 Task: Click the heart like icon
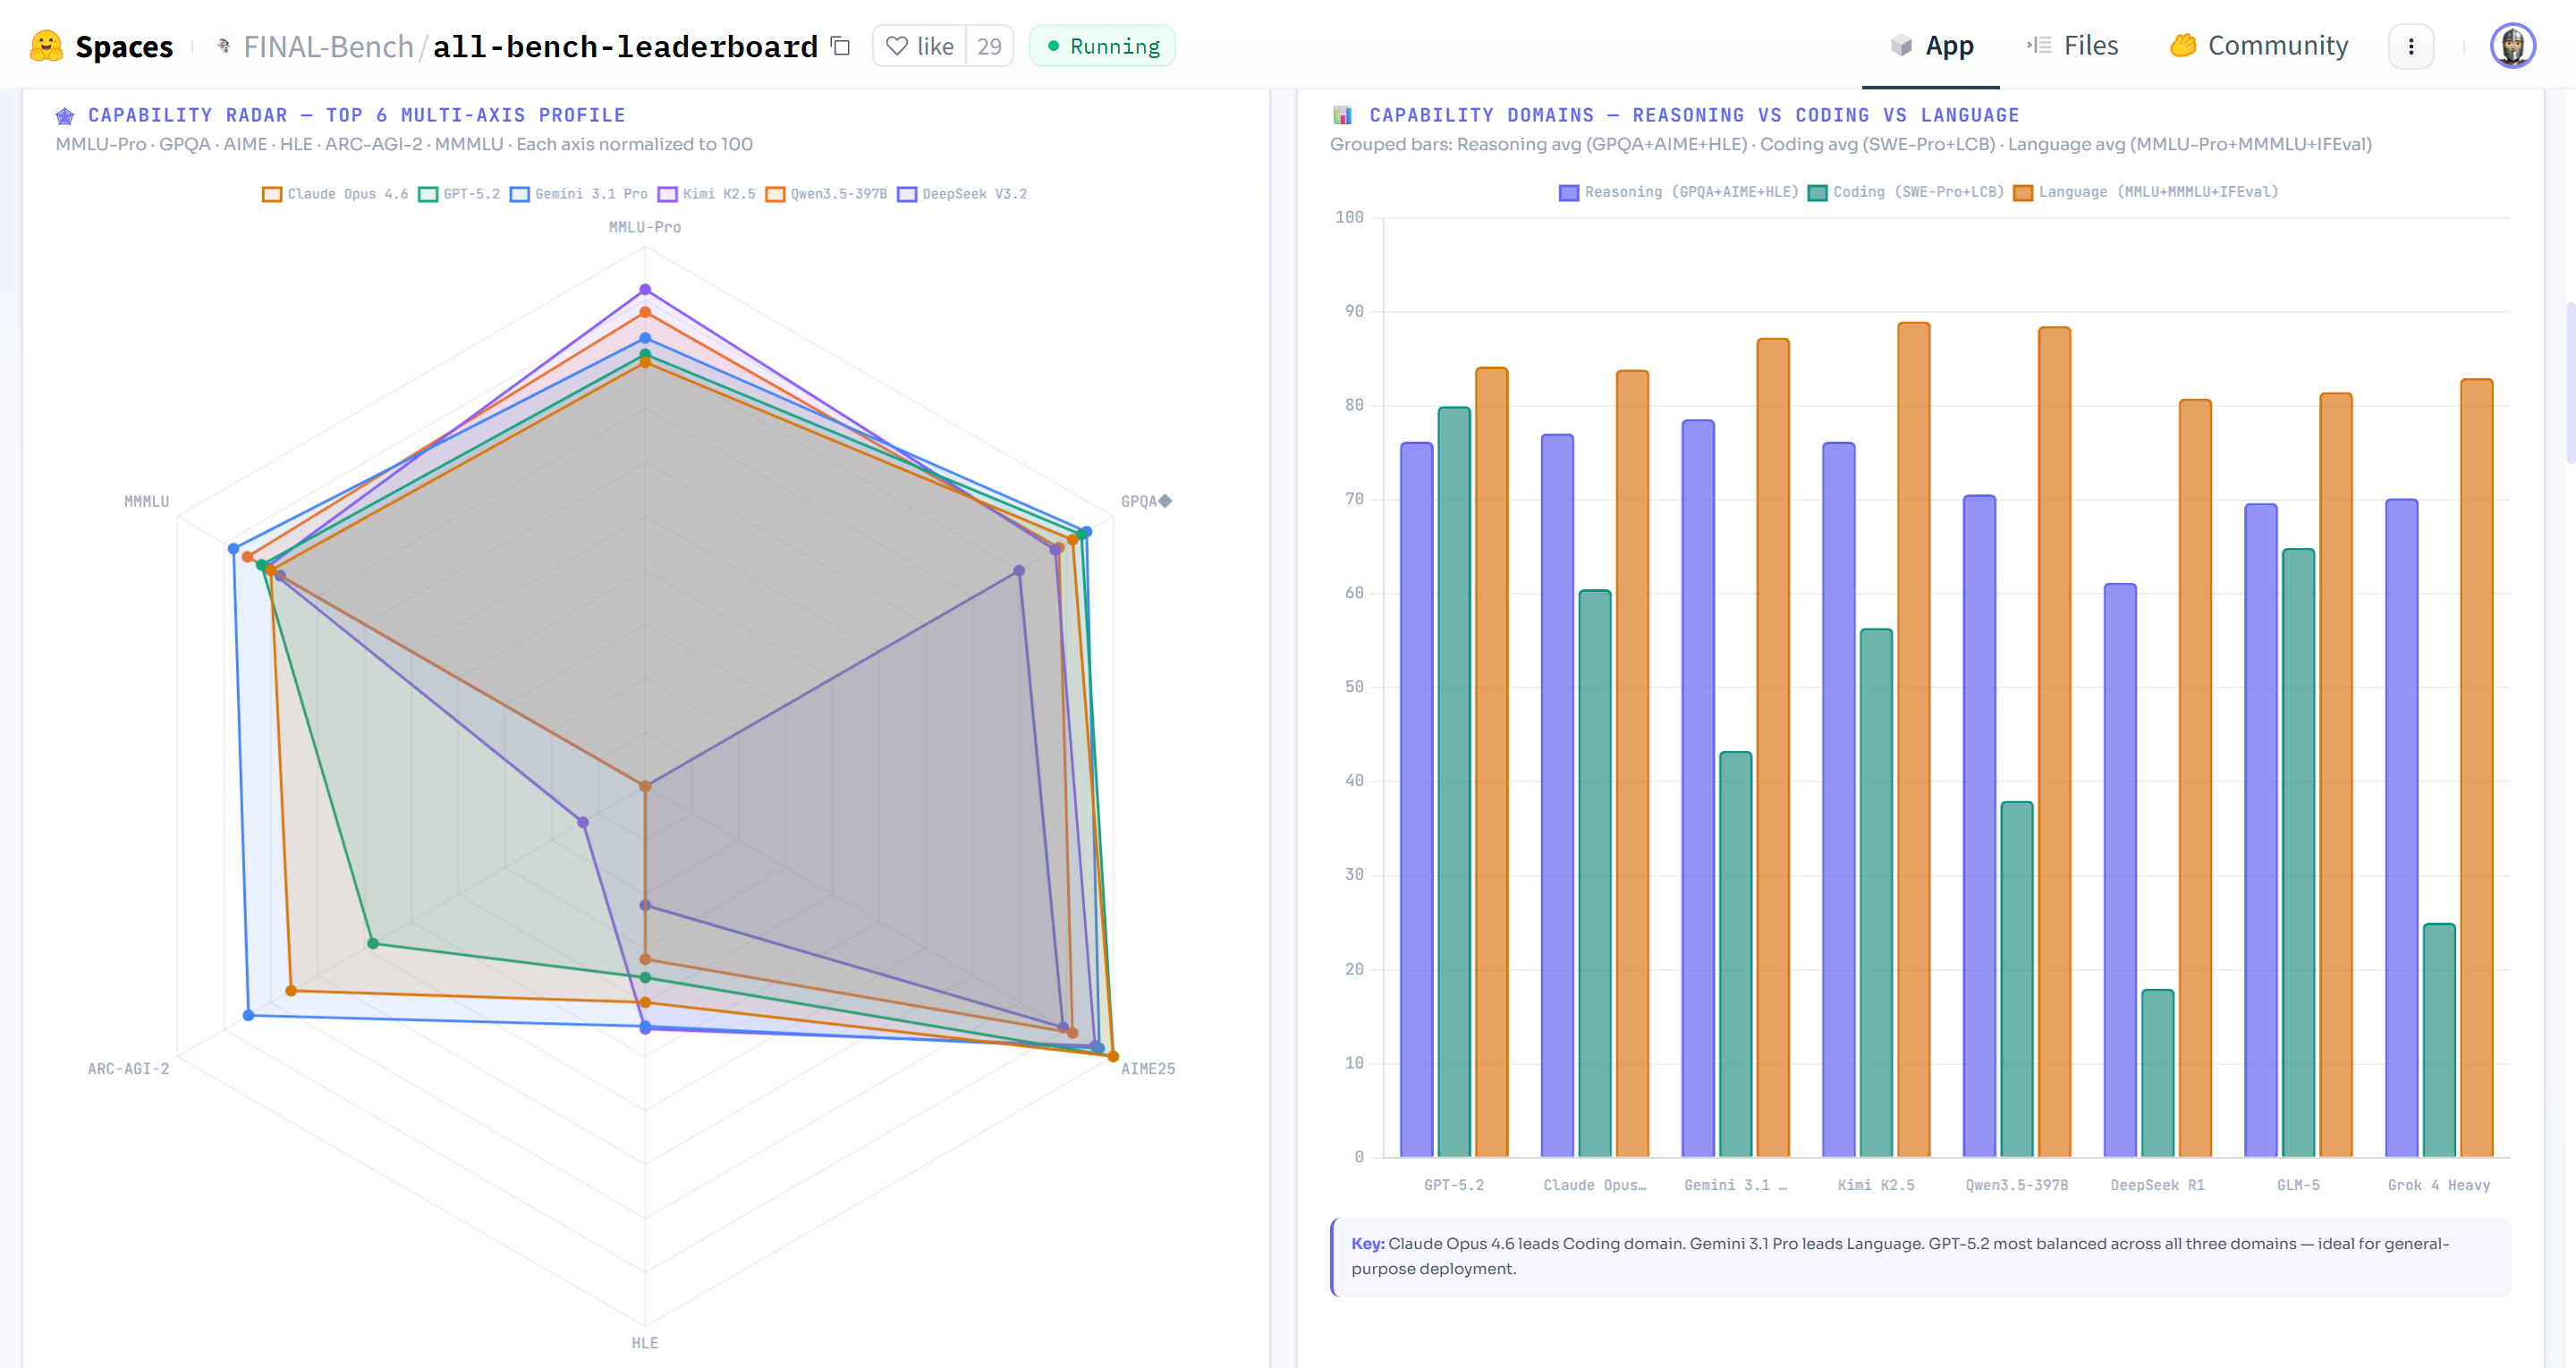click(897, 46)
